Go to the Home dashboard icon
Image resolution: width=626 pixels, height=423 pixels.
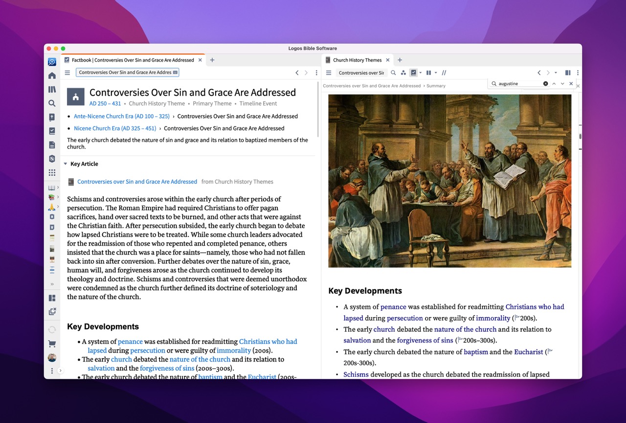52,76
